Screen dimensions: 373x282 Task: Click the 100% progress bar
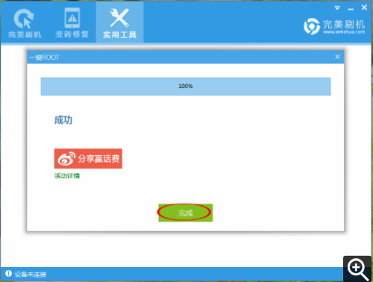pos(186,87)
